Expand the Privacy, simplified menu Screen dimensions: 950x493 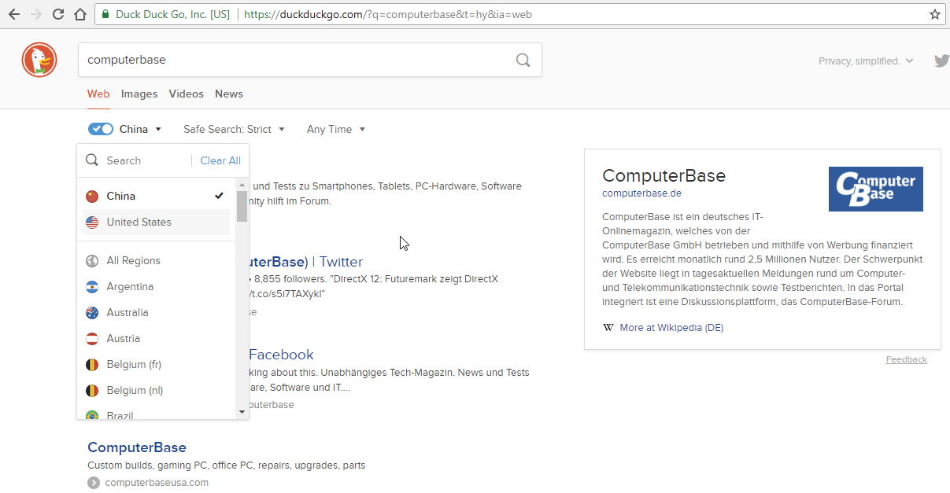pos(866,61)
